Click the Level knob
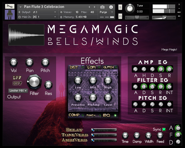 pyautogui.click(x=108, y=98)
